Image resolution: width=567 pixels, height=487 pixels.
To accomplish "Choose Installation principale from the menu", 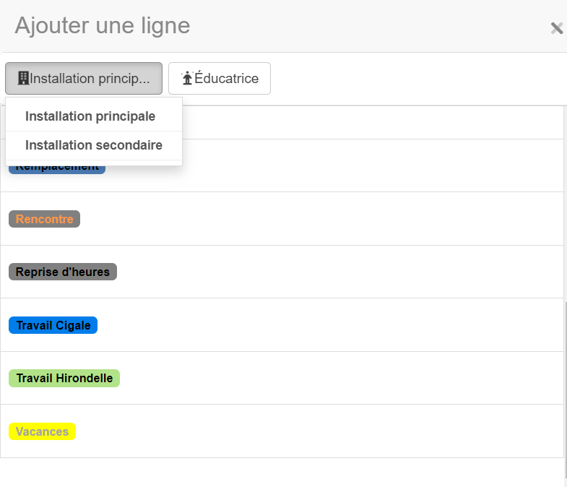I will [x=90, y=116].
